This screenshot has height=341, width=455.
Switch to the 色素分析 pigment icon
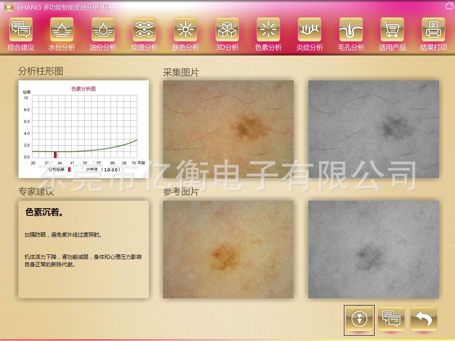click(268, 30)
